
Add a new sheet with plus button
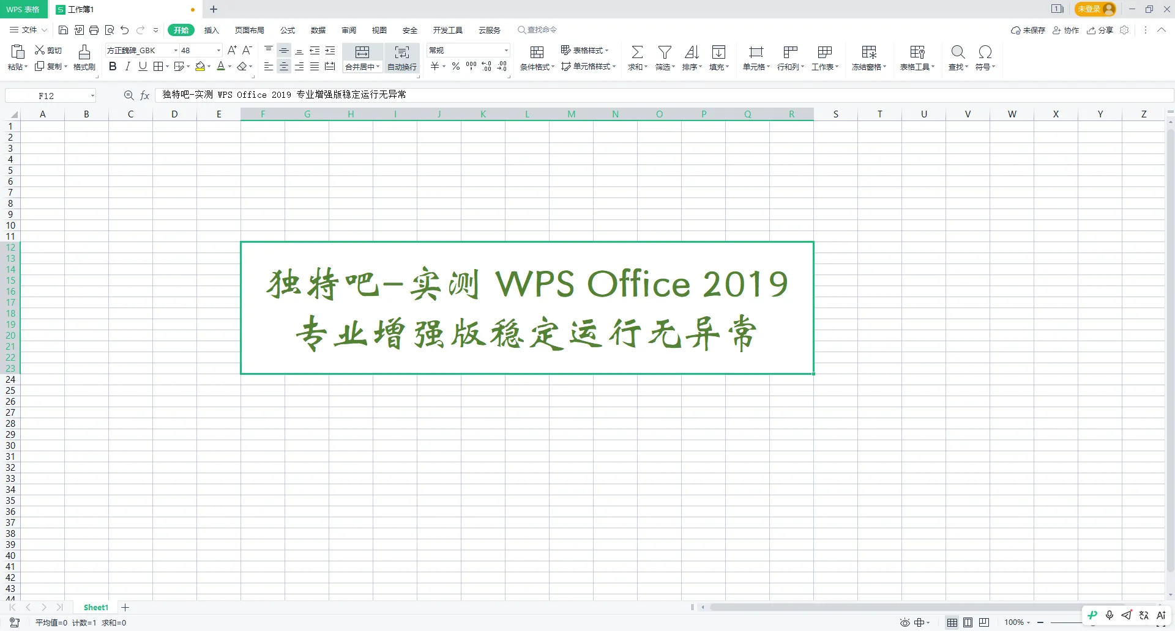pos(125,607)
